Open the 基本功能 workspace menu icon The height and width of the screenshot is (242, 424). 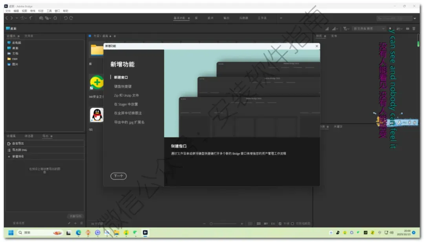click(x=189, y=18)
